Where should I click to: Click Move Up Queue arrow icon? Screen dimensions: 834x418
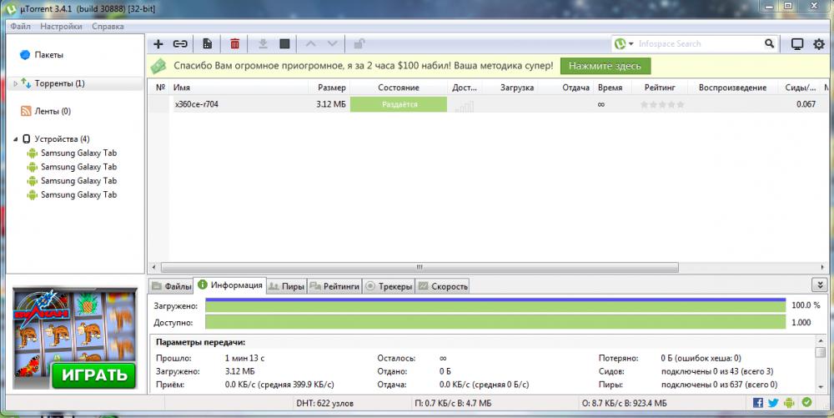coord(310,44)
